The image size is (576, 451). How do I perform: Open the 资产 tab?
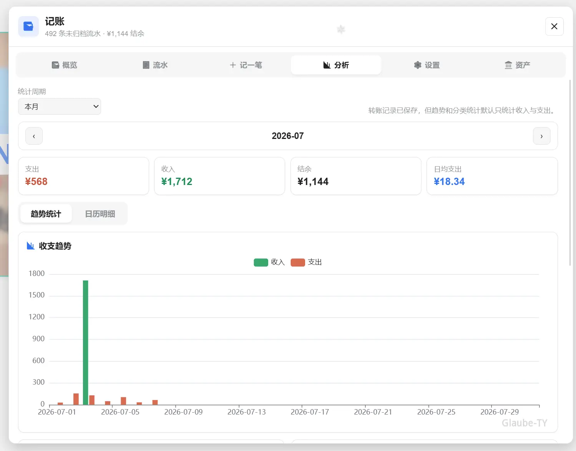pos(517,65)
